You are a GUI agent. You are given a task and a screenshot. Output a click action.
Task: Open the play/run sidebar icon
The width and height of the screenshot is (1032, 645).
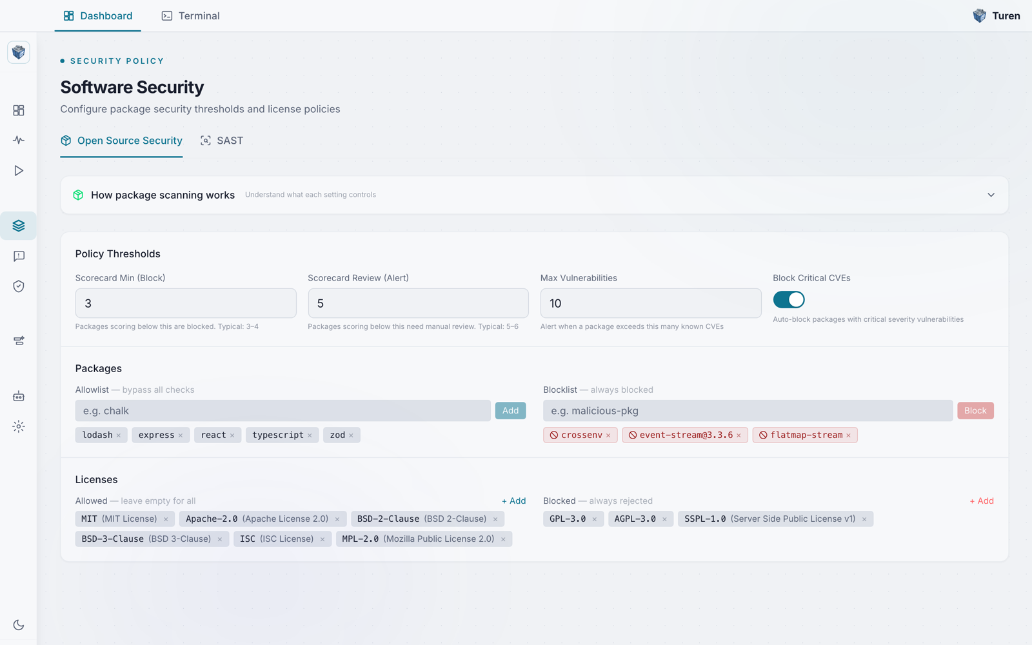point(19,170)
